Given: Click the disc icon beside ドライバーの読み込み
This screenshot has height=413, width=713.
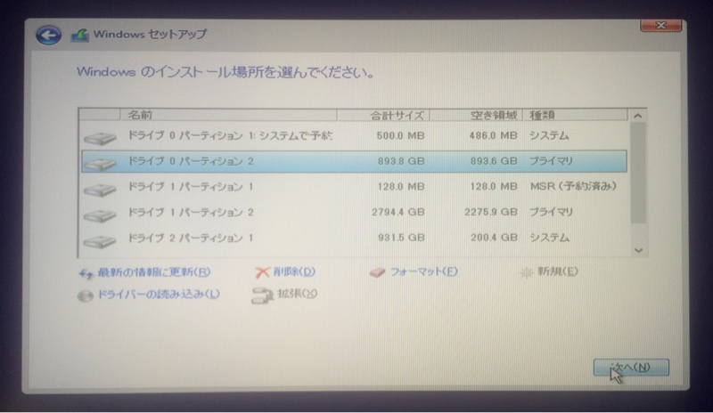Looking at the screenshot, I should [x=85, y=296].
